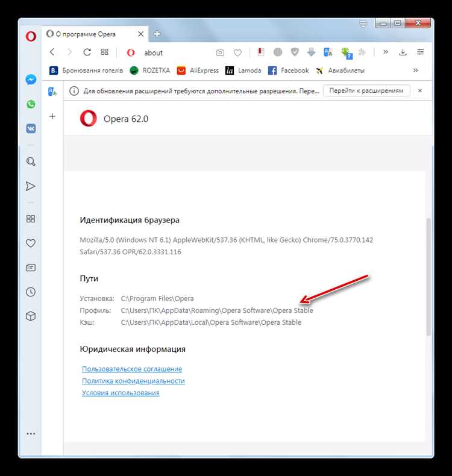Open history clock in sidebar
Viewport: 452px width, 476px height.
[31, 292]
